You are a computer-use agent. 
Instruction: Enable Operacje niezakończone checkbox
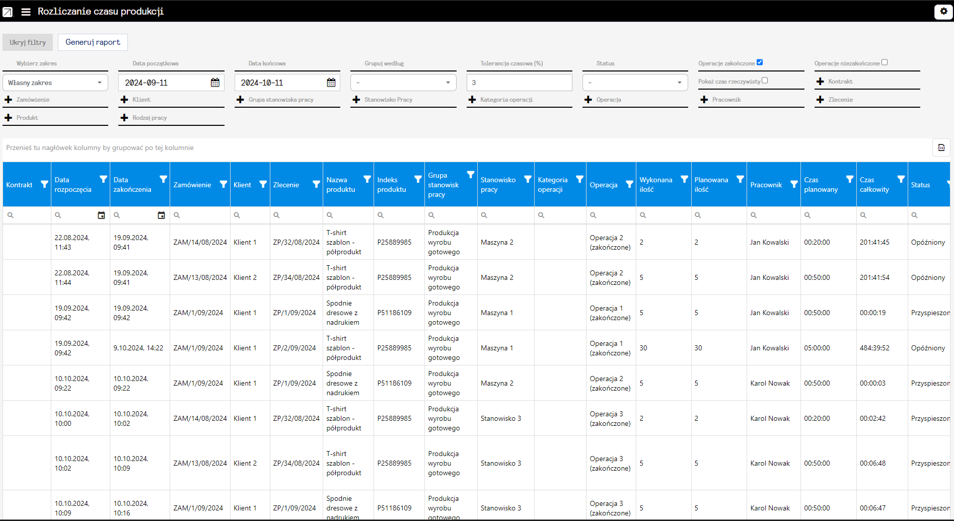pyautogui.click(x=885, y=62)
